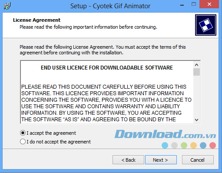This screenshot has width=222, height=173.
Task: Click the cyan dot under the watermark
Action: point(165,145)
